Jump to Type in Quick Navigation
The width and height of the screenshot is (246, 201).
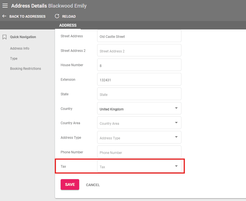tap(14, 59)
